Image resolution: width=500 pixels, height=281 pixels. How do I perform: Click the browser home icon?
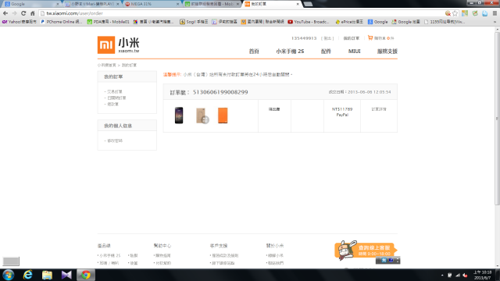33,13
